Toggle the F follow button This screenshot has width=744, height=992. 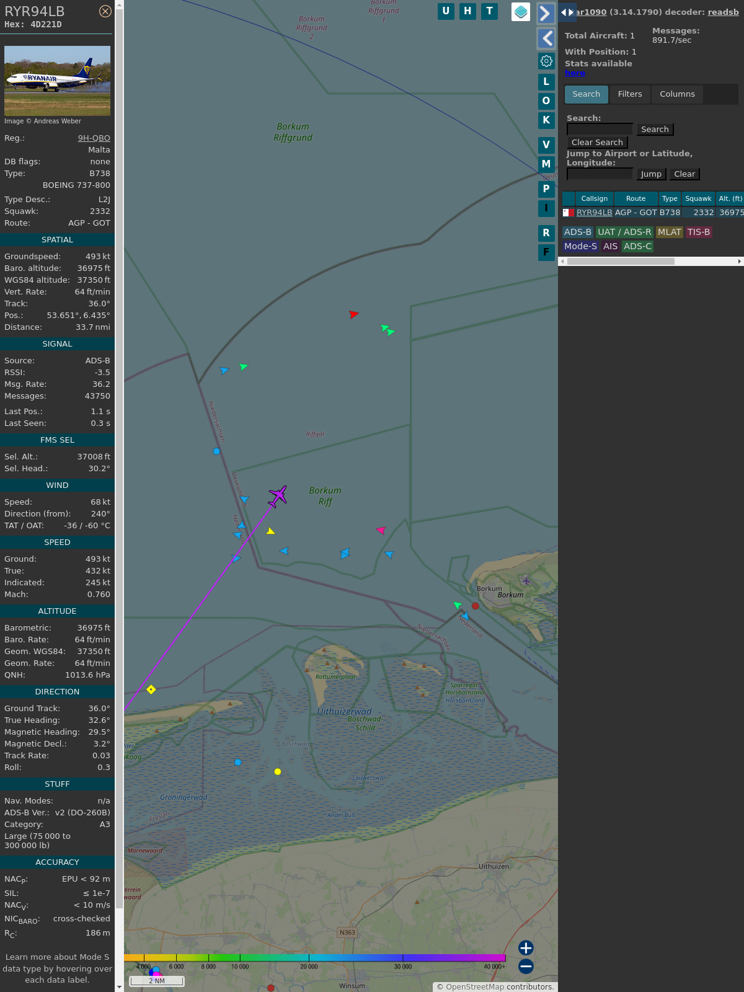(x=546, y=252)
